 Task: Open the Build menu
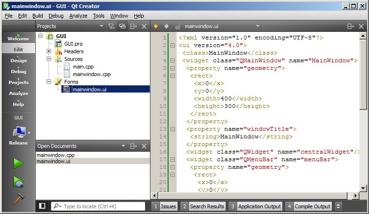pyautogui.click(x=38, y=16)
